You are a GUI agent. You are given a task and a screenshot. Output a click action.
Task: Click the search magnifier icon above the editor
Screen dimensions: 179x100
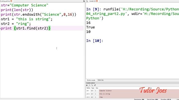point(84,1)
